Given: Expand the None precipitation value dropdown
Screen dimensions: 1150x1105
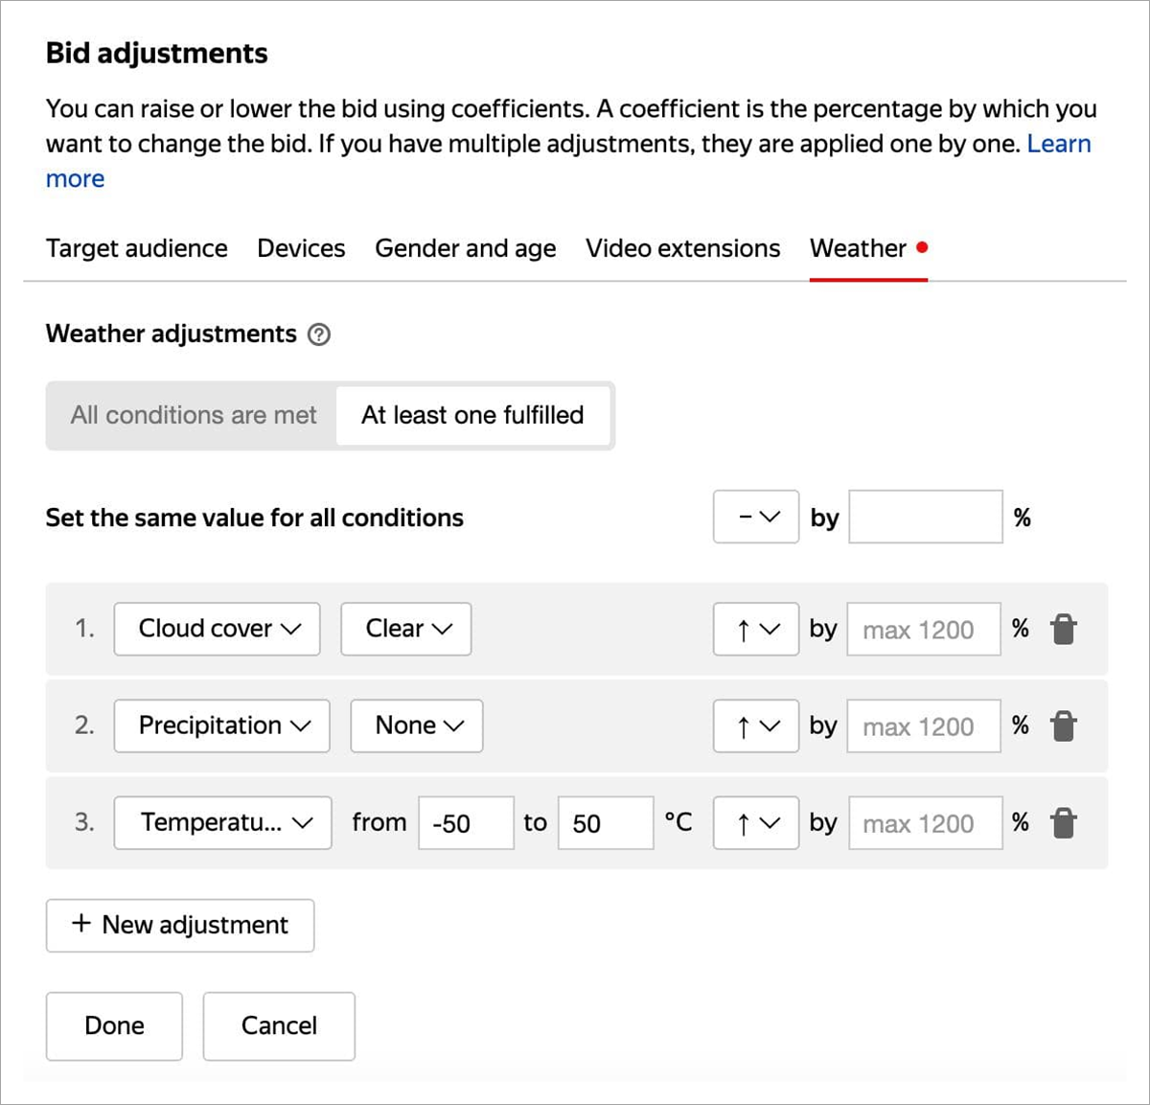Looking at the screenshot, I should 417,725.
